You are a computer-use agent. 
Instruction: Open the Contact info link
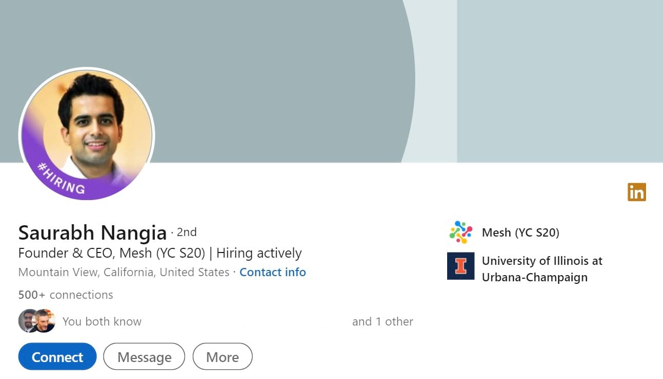coord(272,272)
